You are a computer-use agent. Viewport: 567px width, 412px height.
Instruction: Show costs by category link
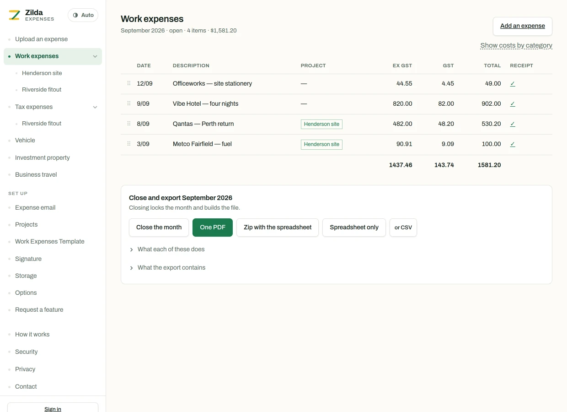(x=516, y=45)
